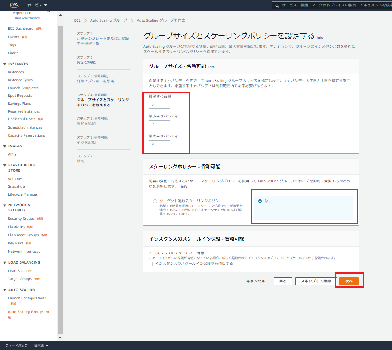The image size is (392, 350).
Task: Open Lifecycle Manager
Action: (23, 194)
